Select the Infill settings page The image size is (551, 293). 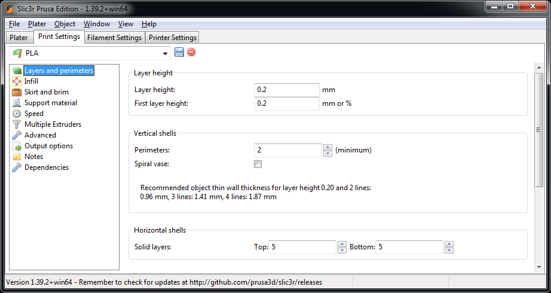(31, 81)
